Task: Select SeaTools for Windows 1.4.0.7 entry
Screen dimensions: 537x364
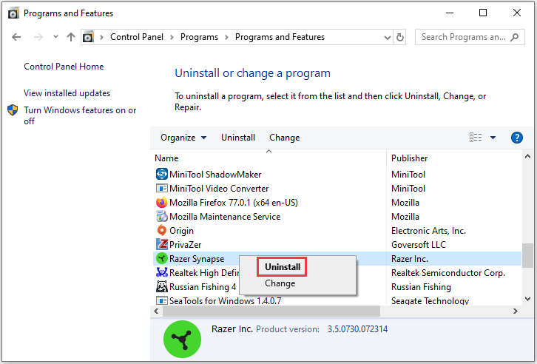Action: point(225,300)
